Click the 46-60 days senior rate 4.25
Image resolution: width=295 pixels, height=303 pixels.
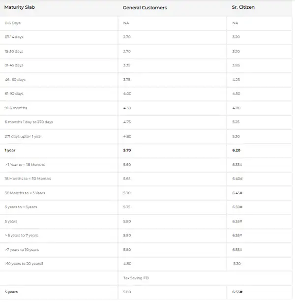[x=236, y=80]
